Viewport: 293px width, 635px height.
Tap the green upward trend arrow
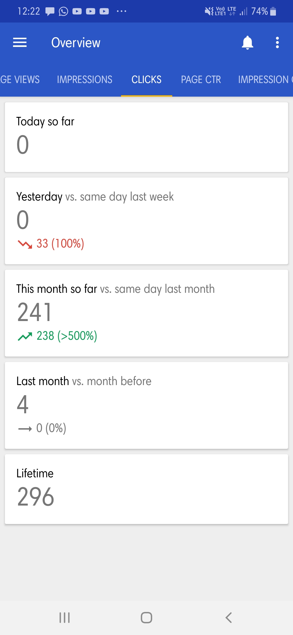[x=25, y=336]
